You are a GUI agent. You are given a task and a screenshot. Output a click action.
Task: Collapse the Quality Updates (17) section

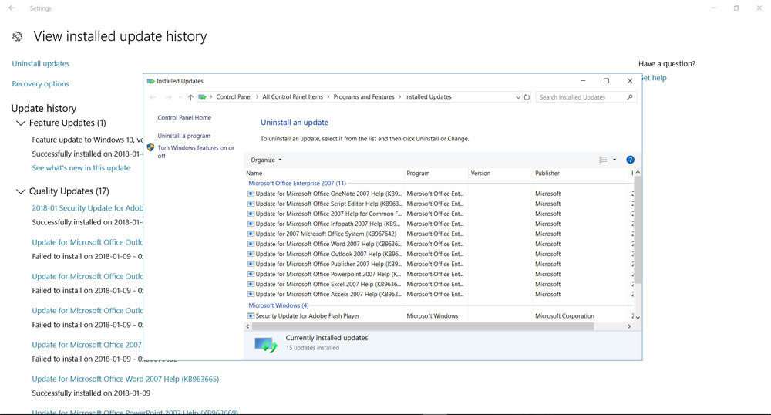pos(21,191)
